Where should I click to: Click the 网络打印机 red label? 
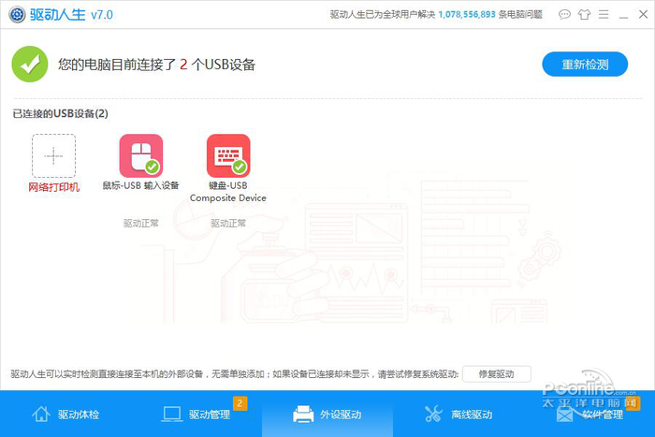pos(54,187)
